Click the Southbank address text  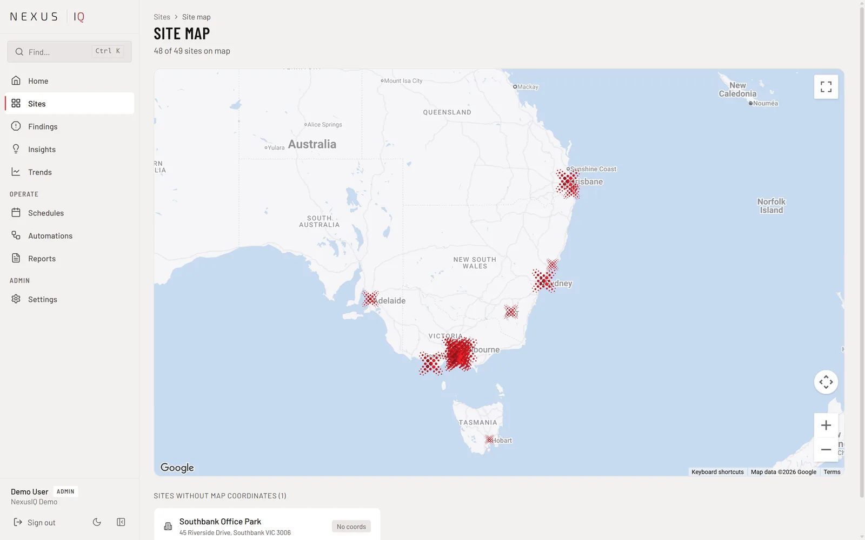click(x=235, y=533)
